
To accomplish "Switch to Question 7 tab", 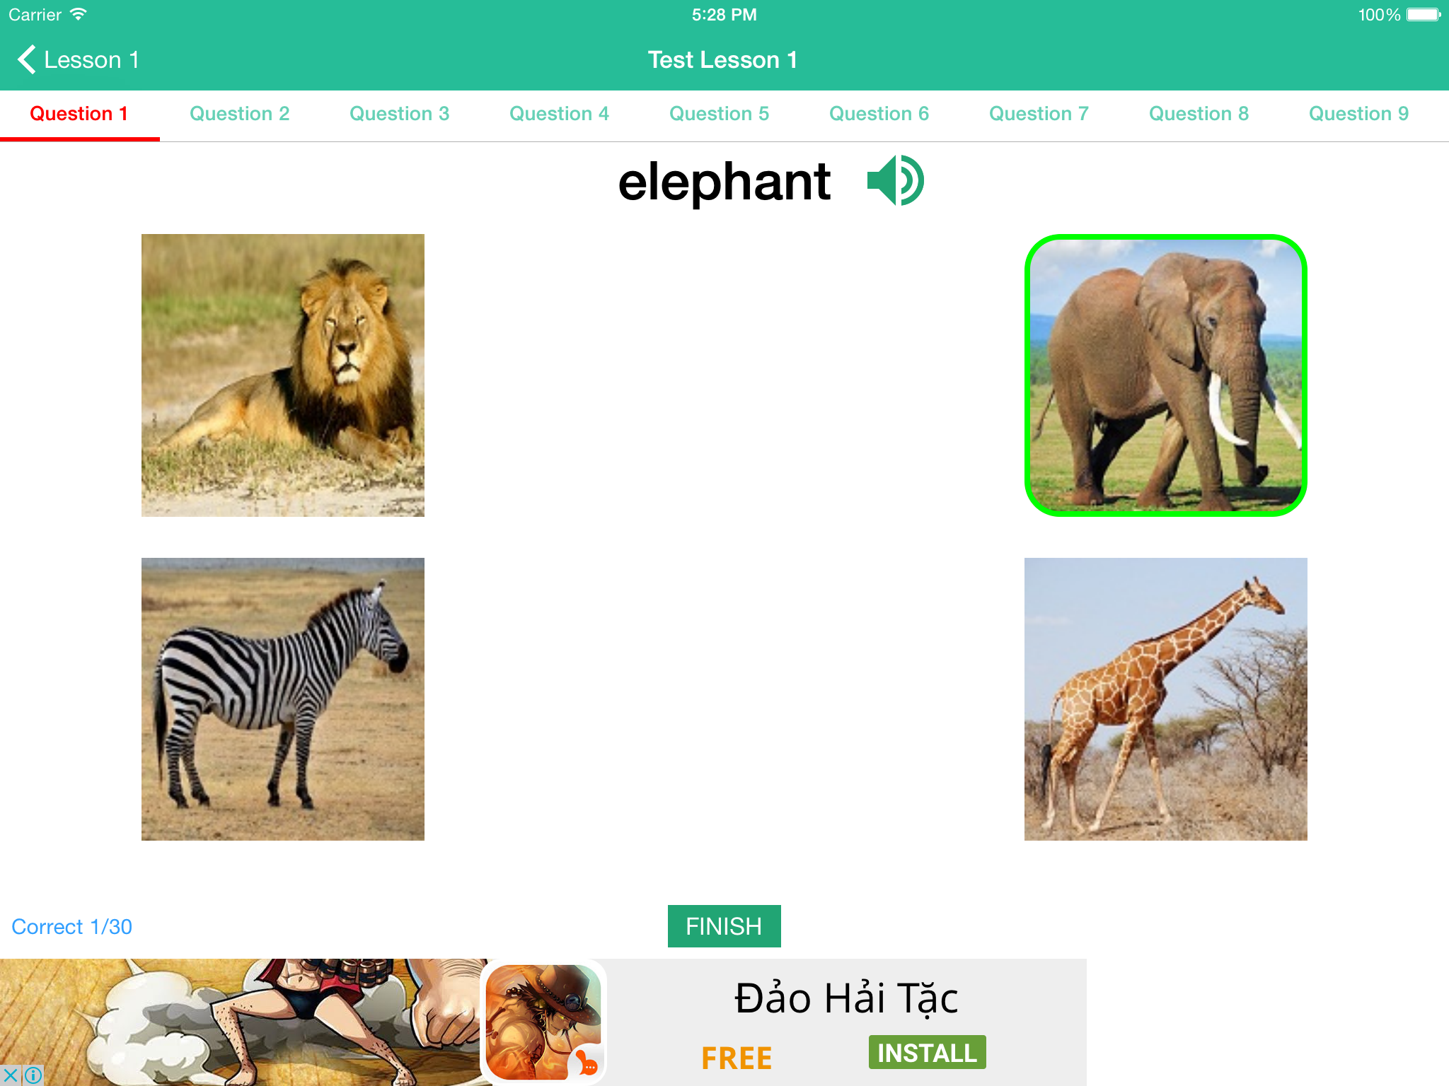I will point(1039,114).
